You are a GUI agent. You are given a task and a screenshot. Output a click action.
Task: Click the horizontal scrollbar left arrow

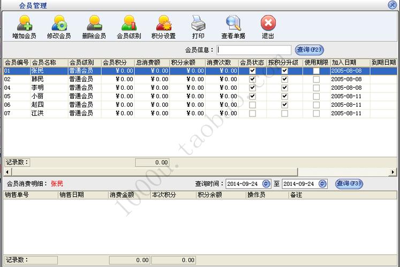[x=7, y=172]
